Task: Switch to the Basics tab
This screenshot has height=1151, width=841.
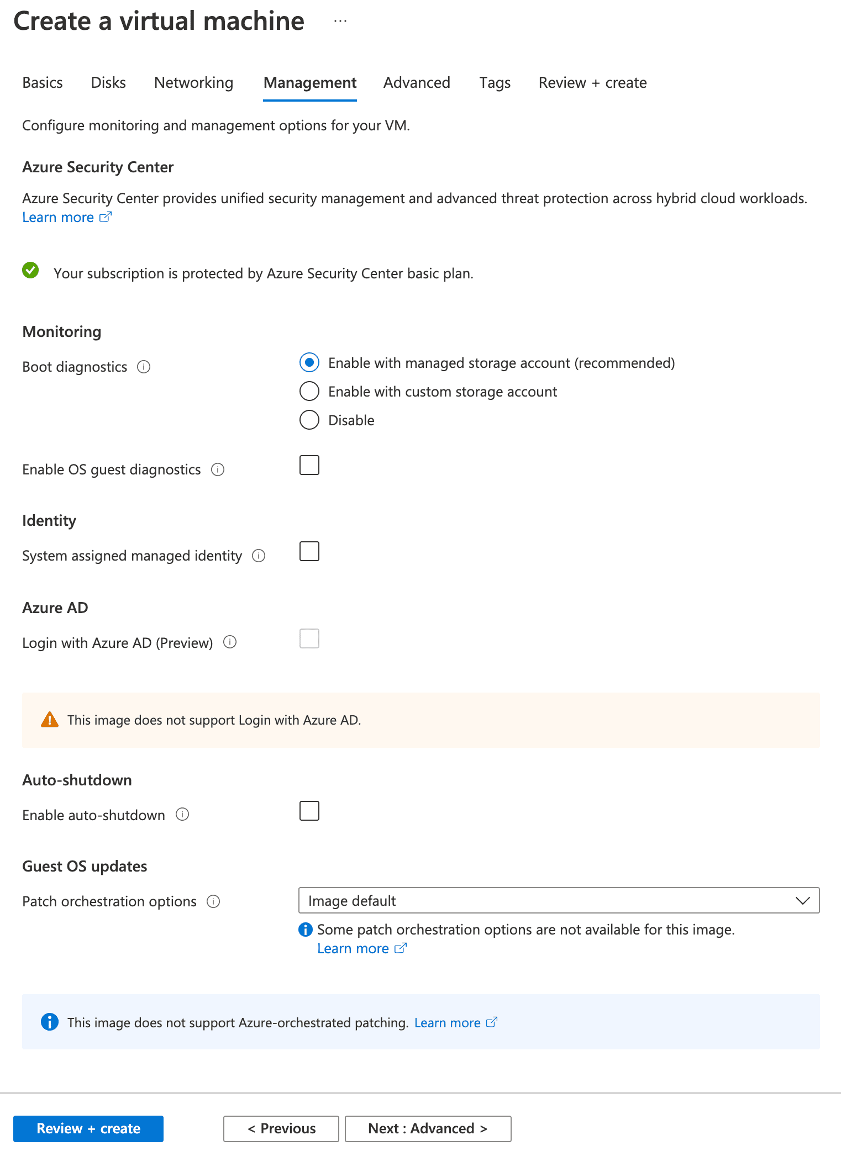Action: [x=42, y=82]
